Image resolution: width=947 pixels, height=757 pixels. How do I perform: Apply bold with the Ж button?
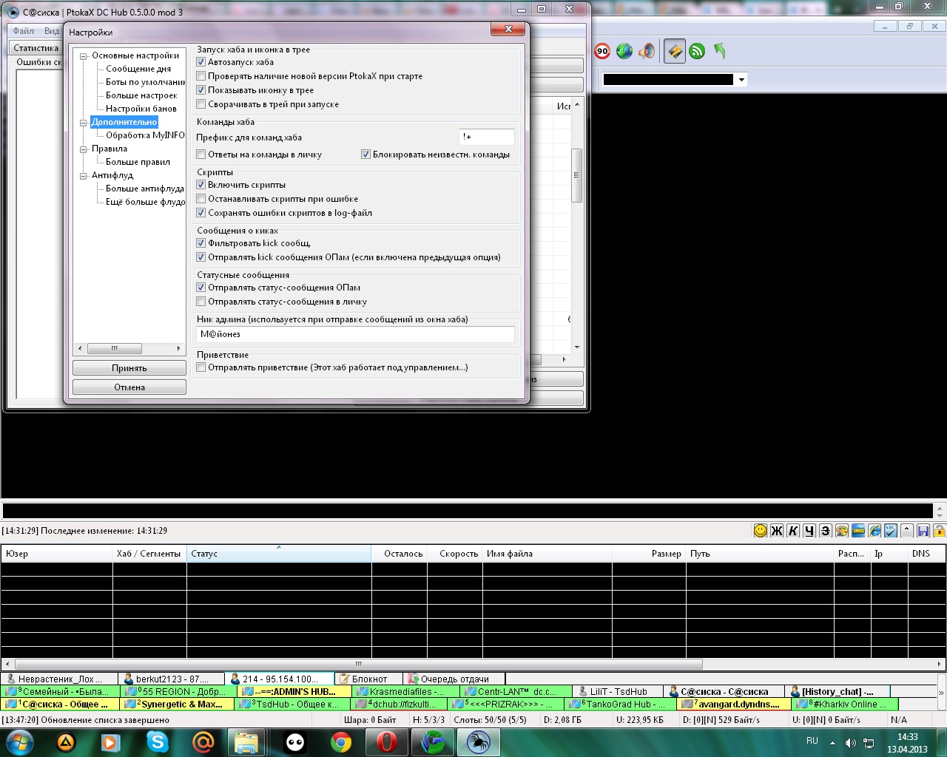tap(776, 531)
